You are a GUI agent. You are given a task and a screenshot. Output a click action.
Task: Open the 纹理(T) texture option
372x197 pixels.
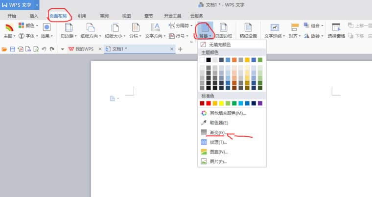[232, 142]
